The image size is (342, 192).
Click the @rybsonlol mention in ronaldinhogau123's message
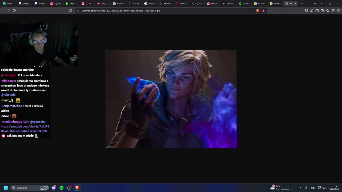(38, 122)
